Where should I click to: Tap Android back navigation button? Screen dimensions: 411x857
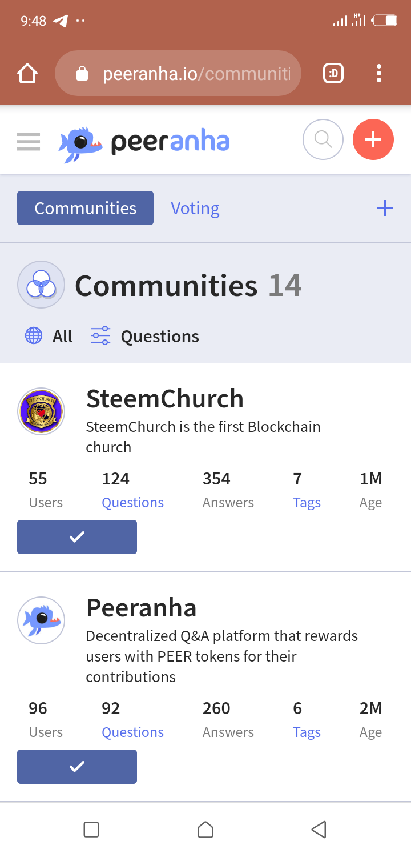click(319, 830)
